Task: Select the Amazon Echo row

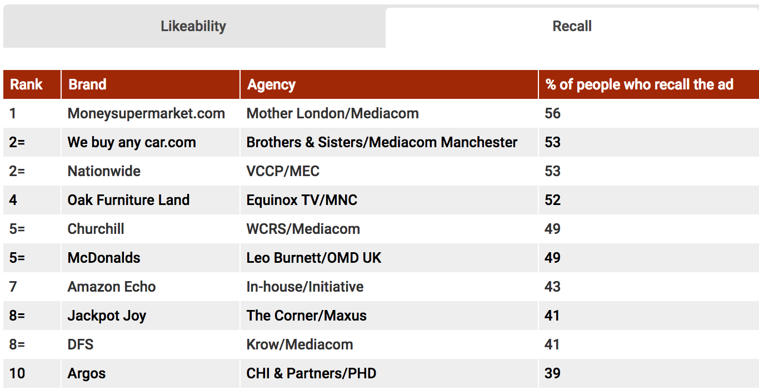Action: (381, 287)
